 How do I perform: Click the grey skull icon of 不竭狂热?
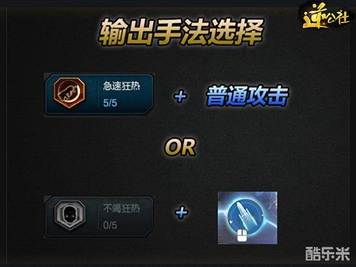[70, 215]
